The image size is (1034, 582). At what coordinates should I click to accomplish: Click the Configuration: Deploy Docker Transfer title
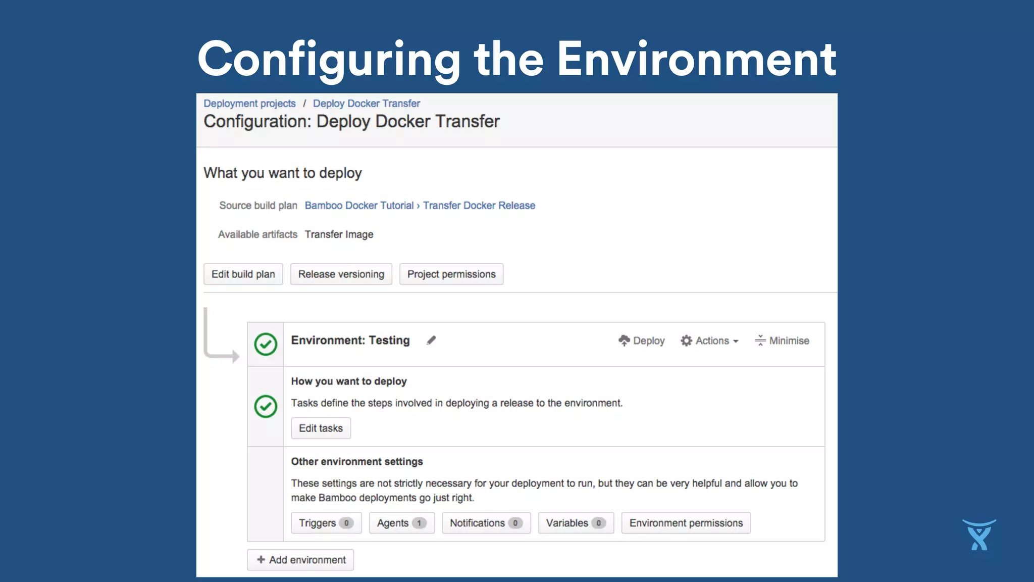tap(351, 122)
